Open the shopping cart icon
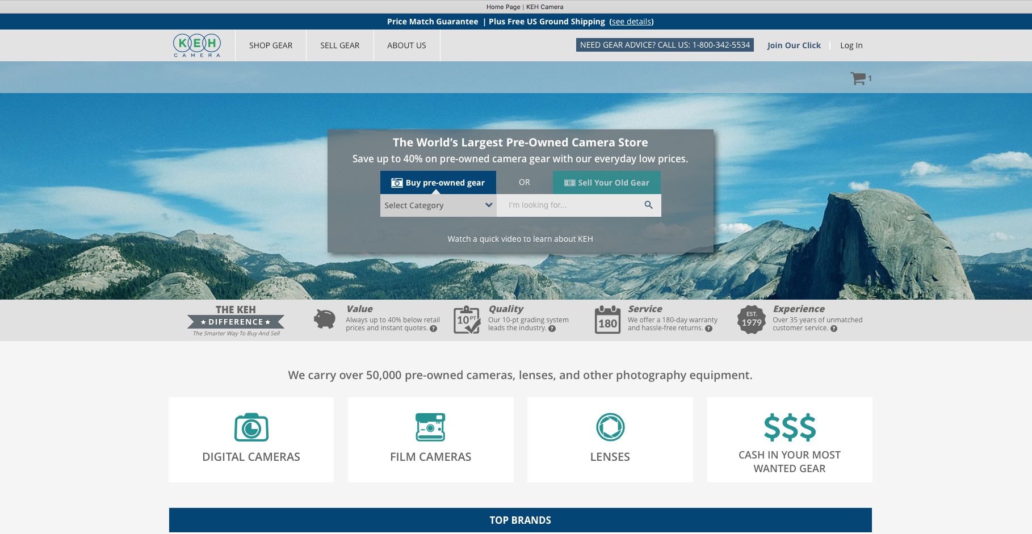Viewport: 1032px width, 534px height. (858, 78)
